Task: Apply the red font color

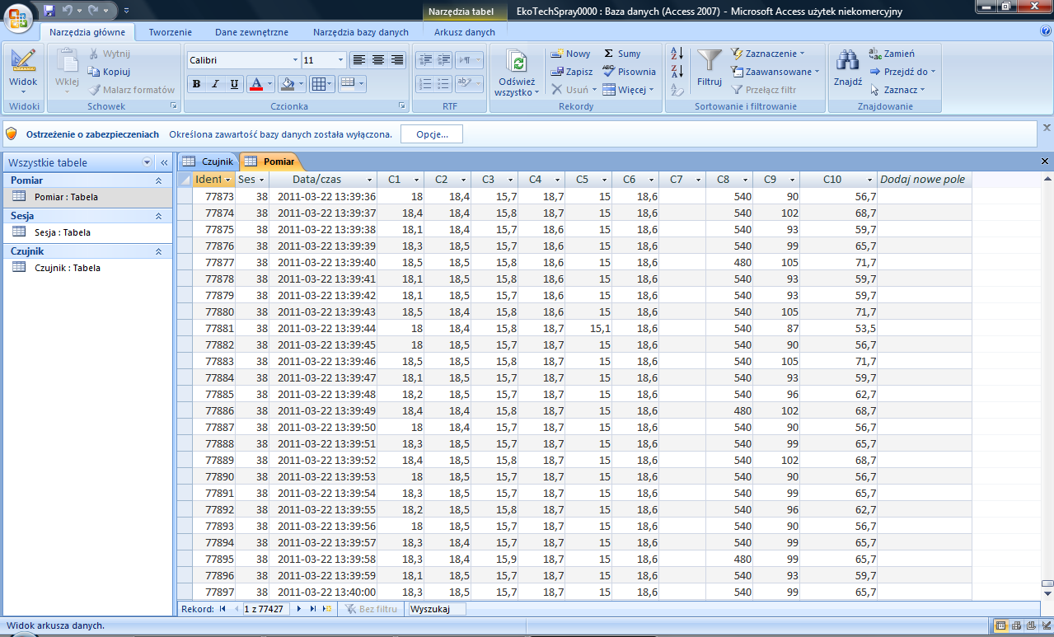Action: (x=255, y=84)
